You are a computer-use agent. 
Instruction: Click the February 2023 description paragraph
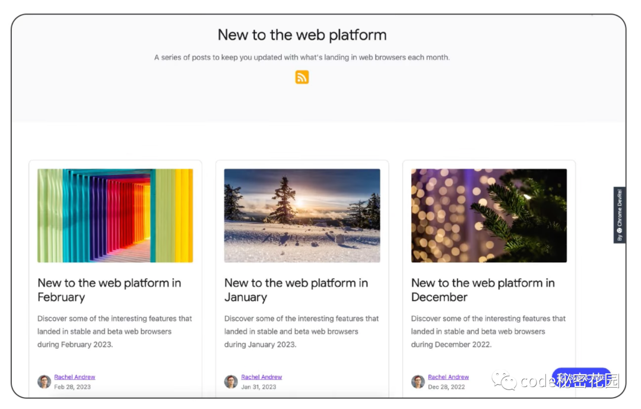(x=115, y=331)
